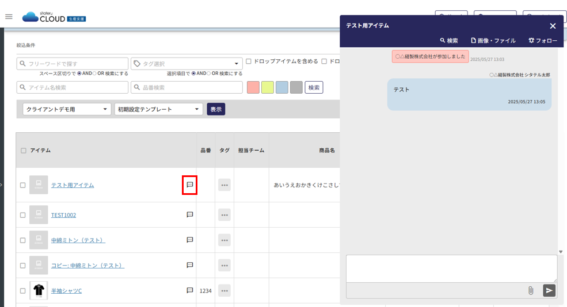Check the 中綿ミトン（テスト） row checkbox
The height and width of the screenshot is (307, 567).
pos(23,240)
